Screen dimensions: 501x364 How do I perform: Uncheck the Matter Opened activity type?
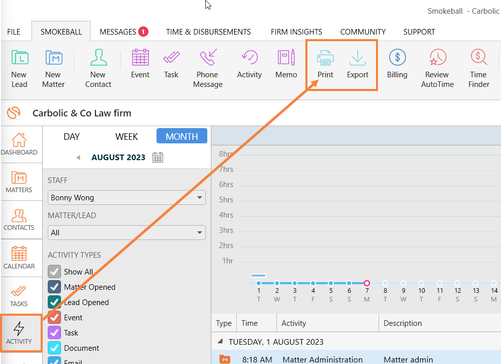tap(54, 287)
